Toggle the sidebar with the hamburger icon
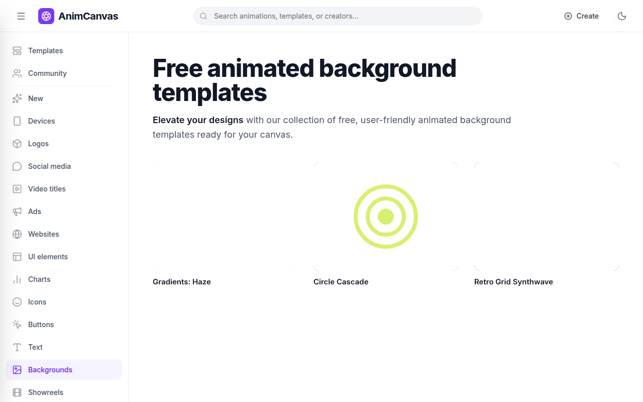643x402 pixels. (21, 16)
